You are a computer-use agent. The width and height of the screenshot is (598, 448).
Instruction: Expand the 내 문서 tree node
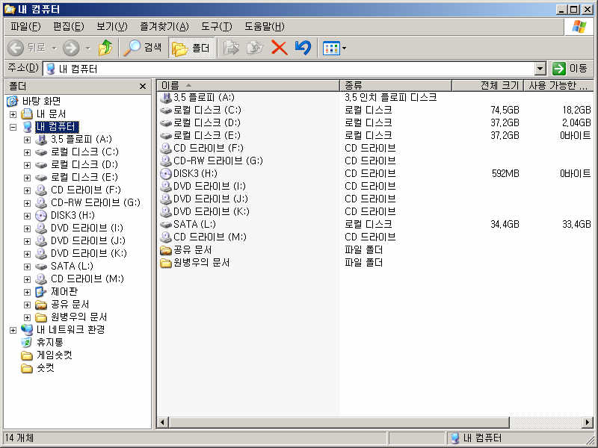13,114
